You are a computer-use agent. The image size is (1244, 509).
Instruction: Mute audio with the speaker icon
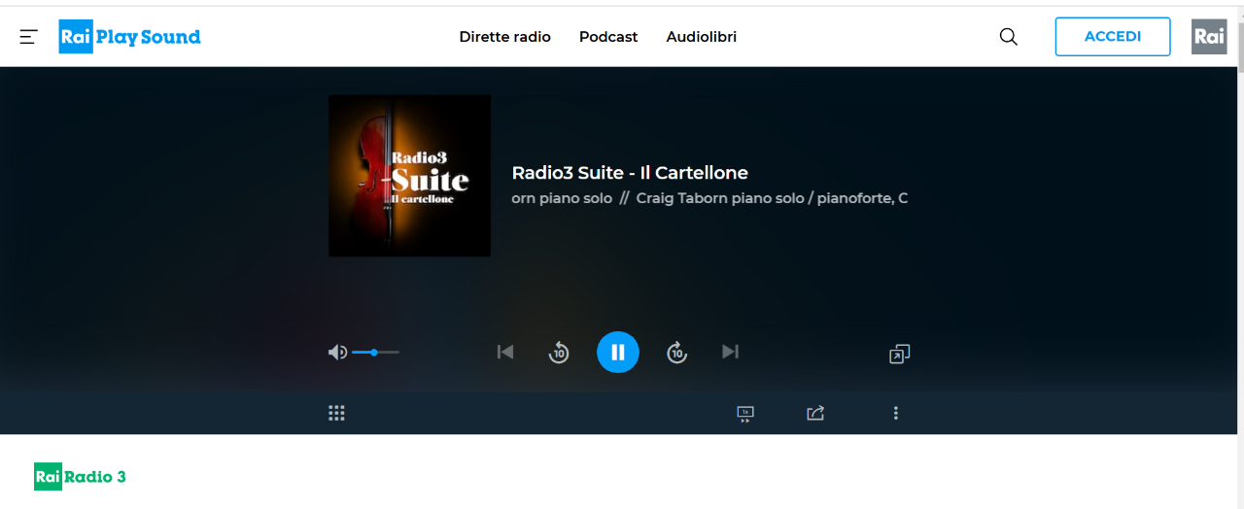337,352
